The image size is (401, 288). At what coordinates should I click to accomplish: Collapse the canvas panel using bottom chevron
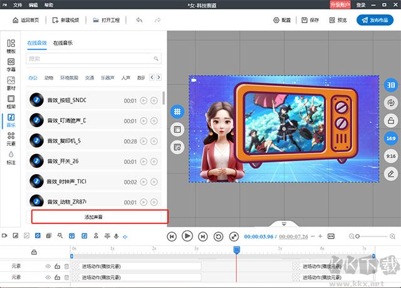tap(284, 224)
